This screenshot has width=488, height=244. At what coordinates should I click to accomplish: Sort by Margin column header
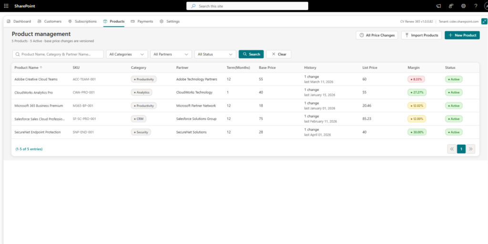pos(414,68)
